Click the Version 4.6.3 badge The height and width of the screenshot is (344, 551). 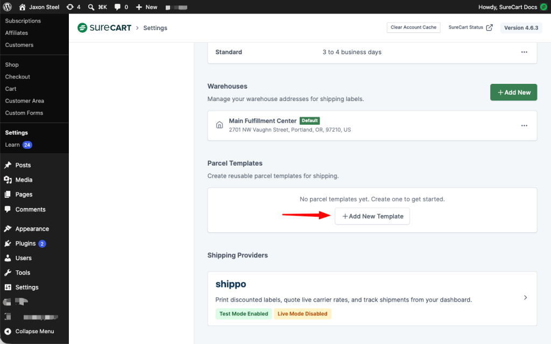coord(521,28)
